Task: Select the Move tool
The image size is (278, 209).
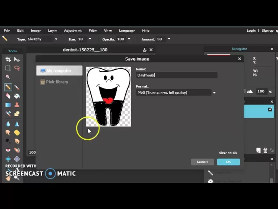Action: tap(17, 59)
